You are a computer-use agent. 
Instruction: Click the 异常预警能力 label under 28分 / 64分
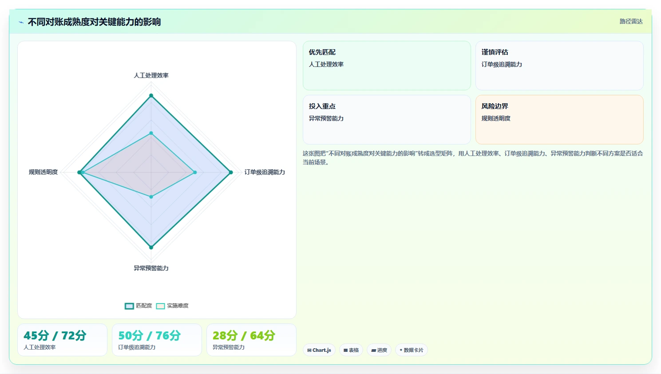point(229,347)
